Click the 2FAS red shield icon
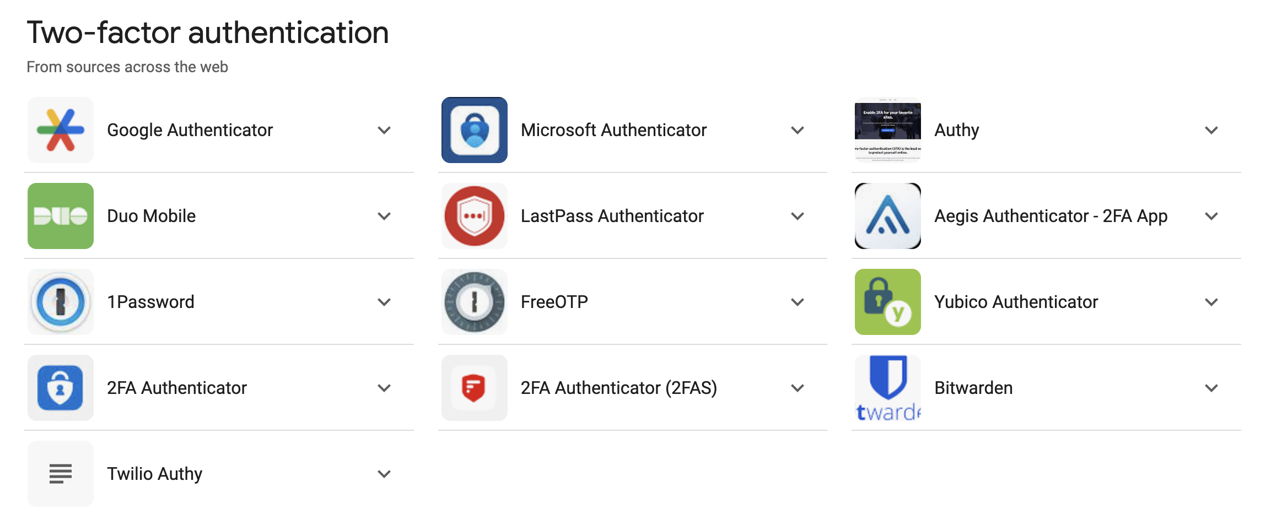The width and height of the screenshot is (1282, 519). [474, 388]
